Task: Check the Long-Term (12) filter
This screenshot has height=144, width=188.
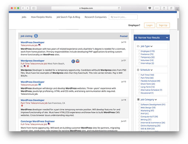Action: [139, 87]
